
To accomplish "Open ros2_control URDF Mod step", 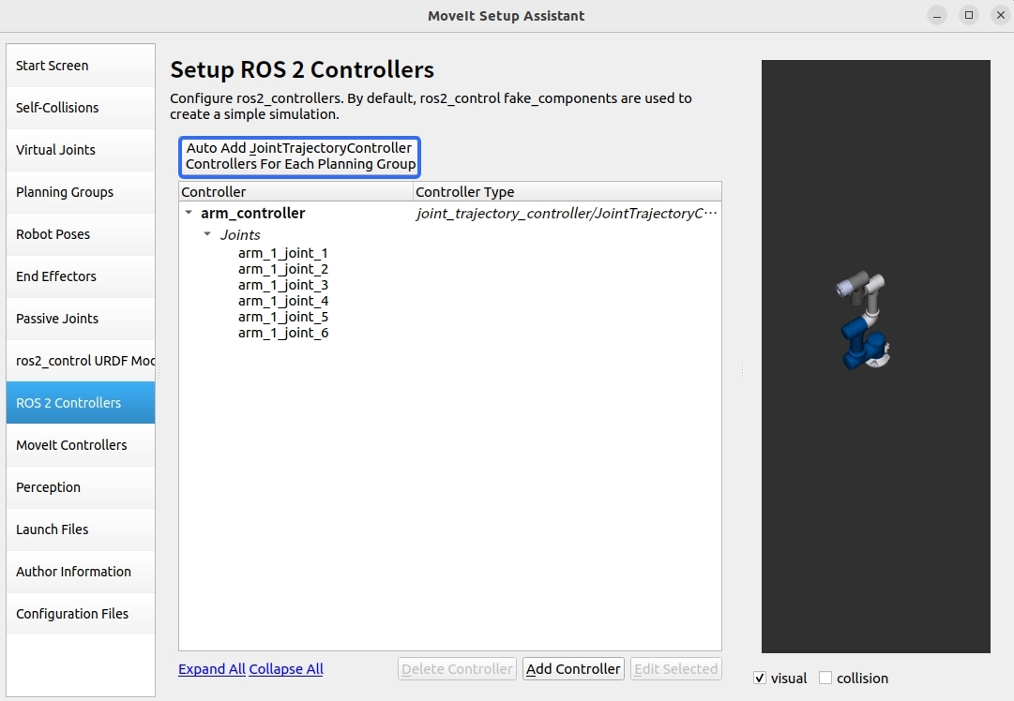I will pos(80,361).
